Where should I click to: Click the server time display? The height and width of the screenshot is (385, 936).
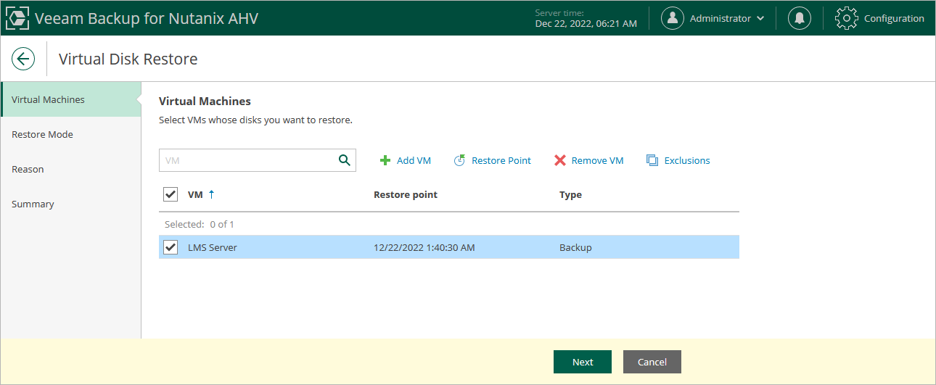click(586, 18)
